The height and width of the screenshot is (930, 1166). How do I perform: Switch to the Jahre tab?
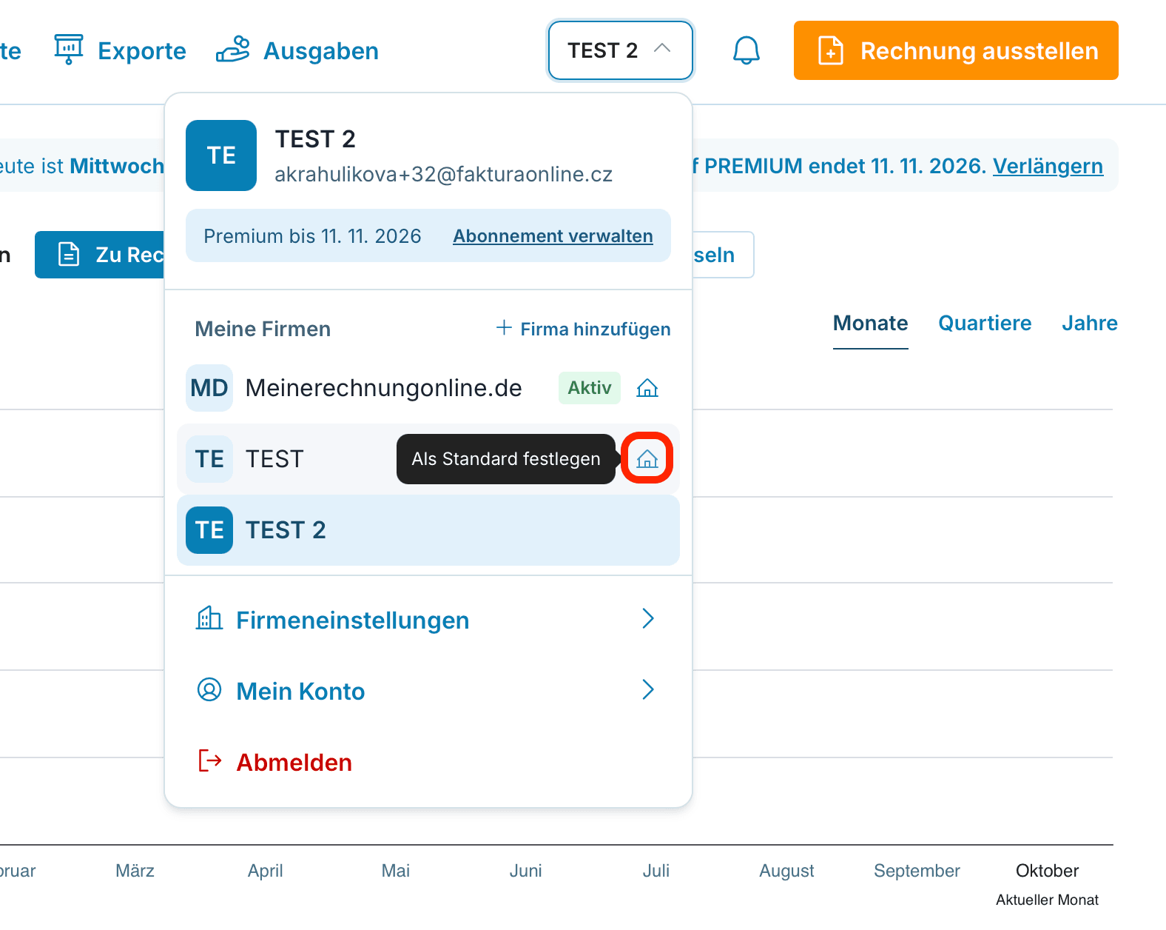(x=1090, y=323)
